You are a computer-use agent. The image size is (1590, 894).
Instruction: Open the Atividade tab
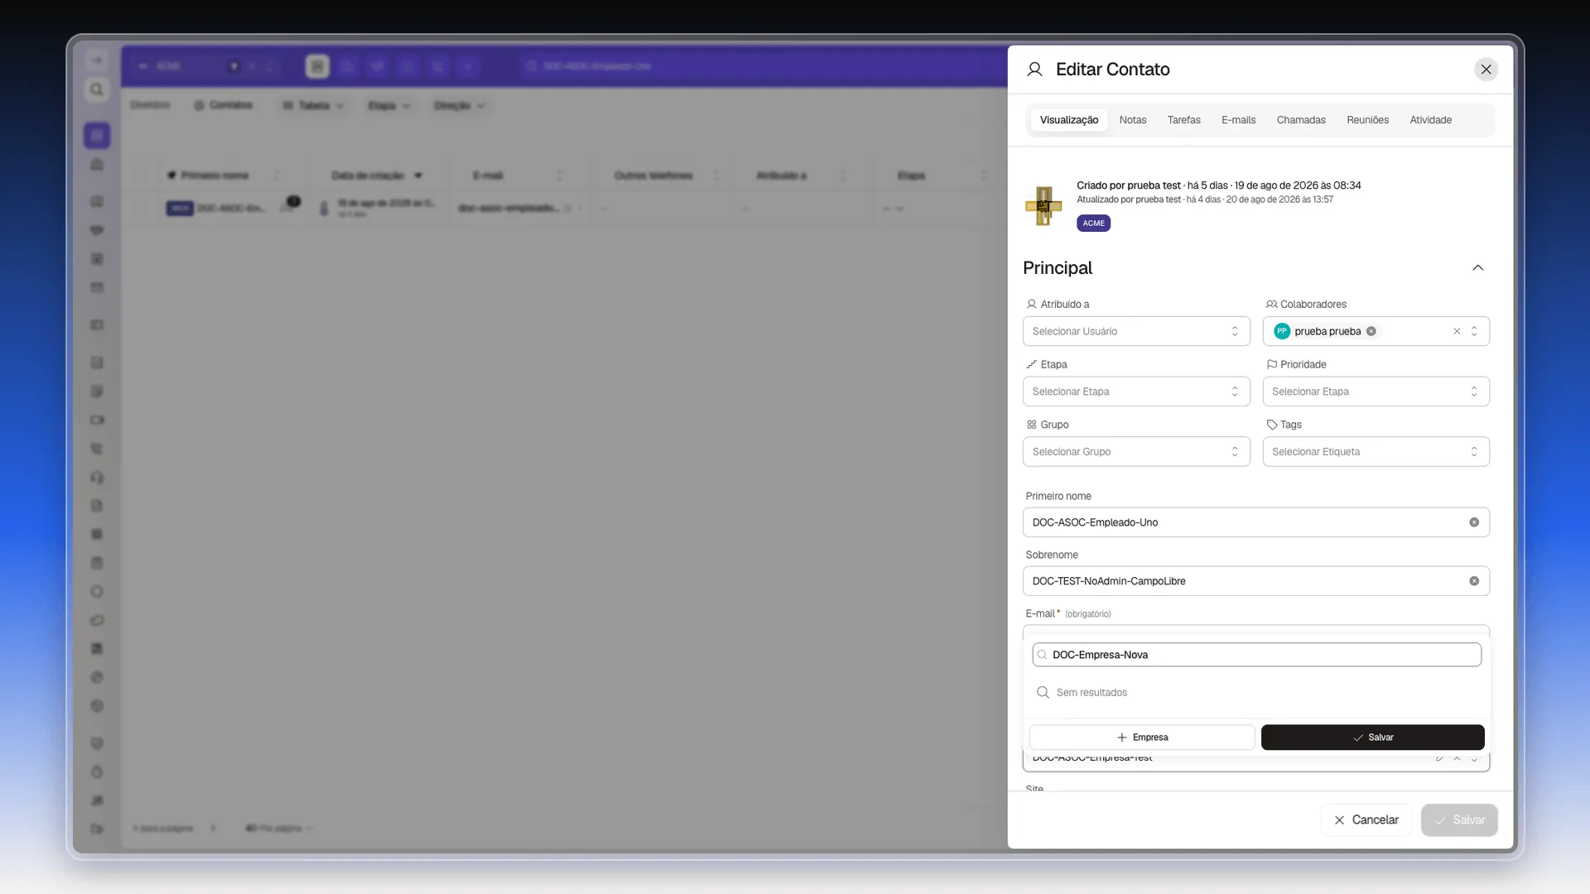[x=1430, y=120]
